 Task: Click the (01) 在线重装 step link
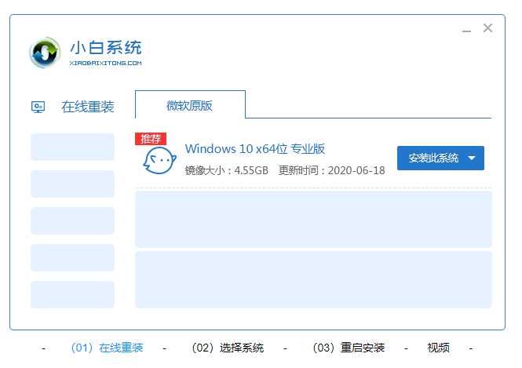click(107, 348)
